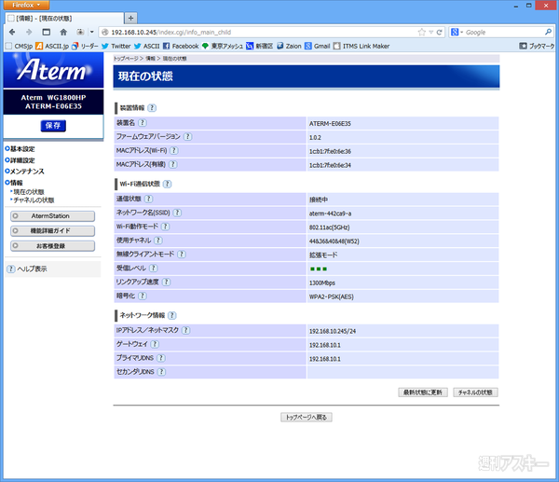Collapse the 情報 menu
The height and width of the screenshot is (482, 559).
click(14, 183)
